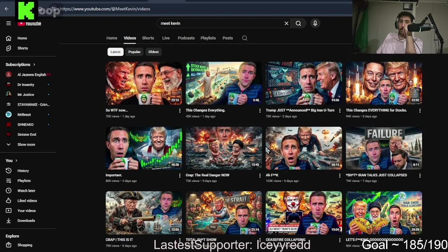Open '*SH*T* IRAN TALKS JUST COLLAPSED' title
This screenshot has width=448, height=252.
click(376, 175)
